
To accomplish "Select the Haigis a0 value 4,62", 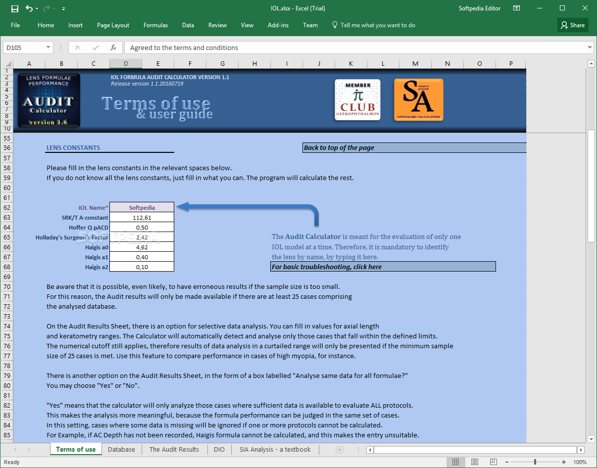I will click(142, 247).
